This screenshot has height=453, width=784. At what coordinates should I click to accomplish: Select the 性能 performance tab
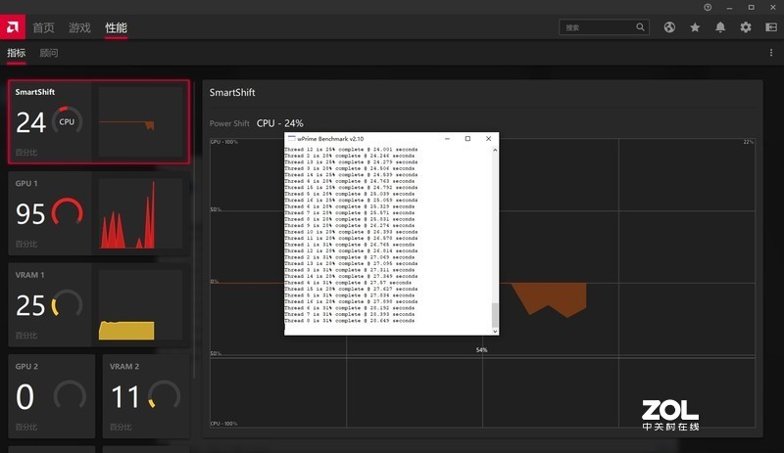(x=116, y=28)
